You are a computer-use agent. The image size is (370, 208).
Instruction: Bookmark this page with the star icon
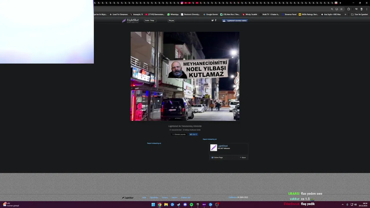point(341,9)
